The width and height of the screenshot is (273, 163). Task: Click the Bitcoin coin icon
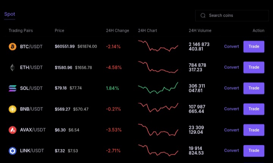coord(13,47)
